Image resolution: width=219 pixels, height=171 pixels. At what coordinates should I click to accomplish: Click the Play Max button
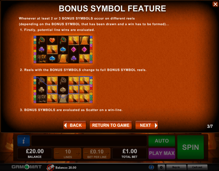(x=162, y=153)
